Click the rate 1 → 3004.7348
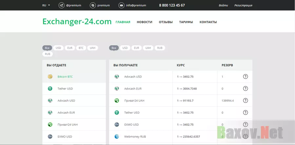 coord(187,89)
